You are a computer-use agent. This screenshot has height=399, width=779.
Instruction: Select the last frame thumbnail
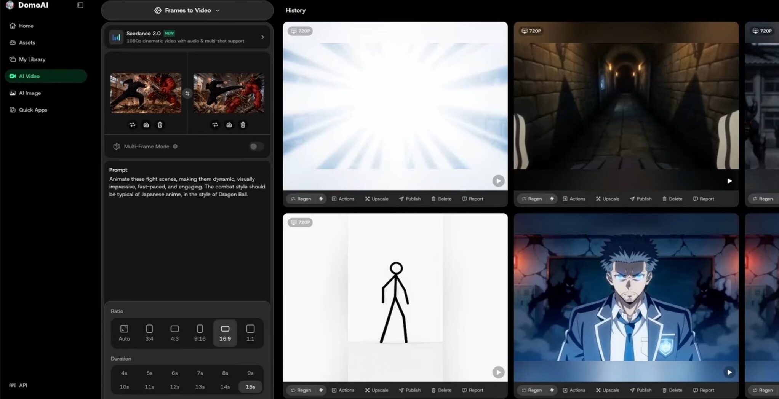point(229,93)
